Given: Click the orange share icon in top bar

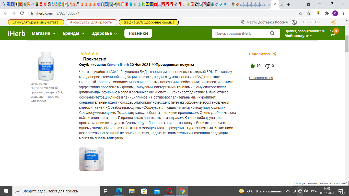Looking at the screenshot, I should 333,22.
